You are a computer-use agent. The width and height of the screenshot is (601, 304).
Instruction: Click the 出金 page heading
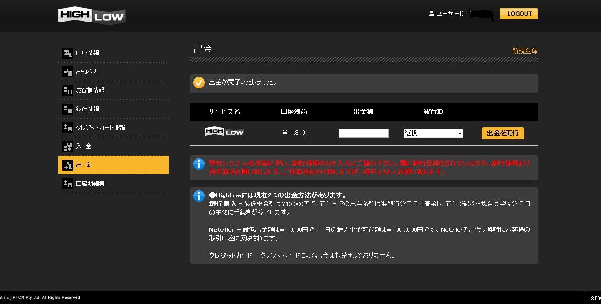[x=203, y=49]
